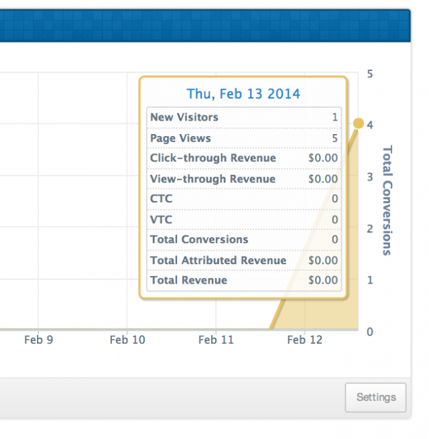Click the Total Revenue row

[243, 280]
